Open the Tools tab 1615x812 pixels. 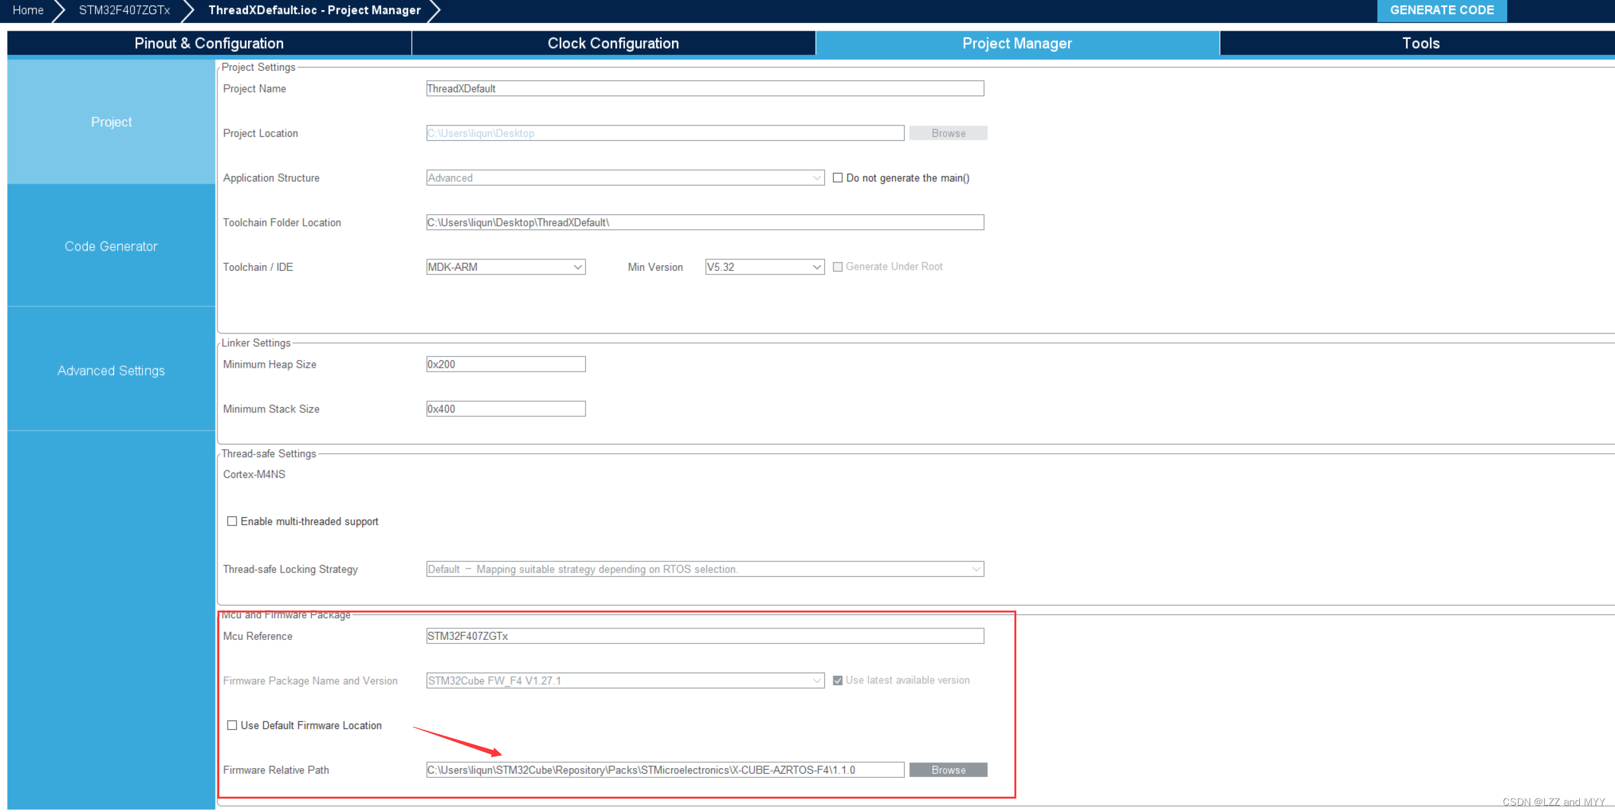[x=1420, y=43]
